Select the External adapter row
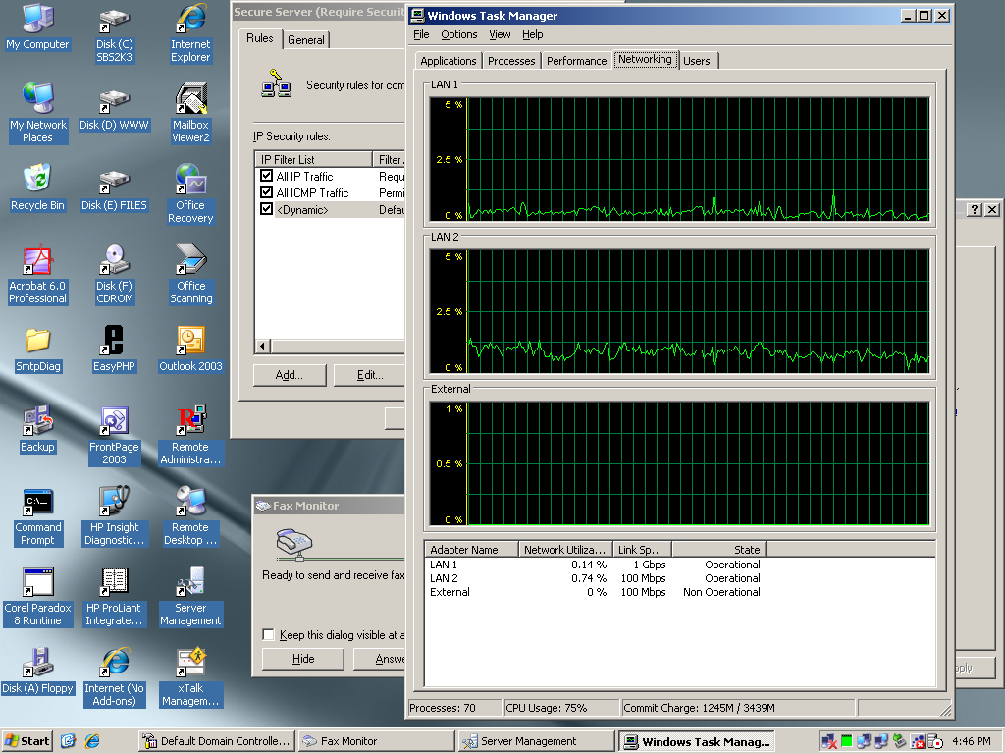The width and height of the screenshot is (1005, 754). pyautogui.click(x=679, y=592)
